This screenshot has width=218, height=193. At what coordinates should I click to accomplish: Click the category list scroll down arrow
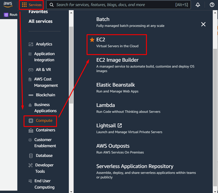71,192
